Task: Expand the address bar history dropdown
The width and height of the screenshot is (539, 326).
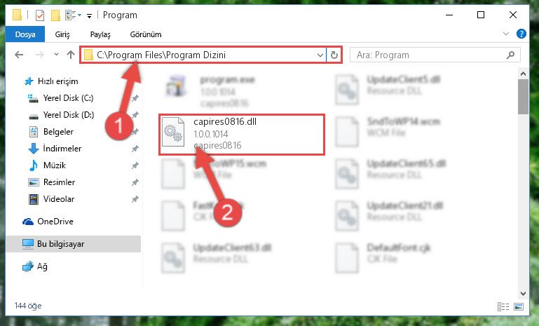Action: coord(320,55)
